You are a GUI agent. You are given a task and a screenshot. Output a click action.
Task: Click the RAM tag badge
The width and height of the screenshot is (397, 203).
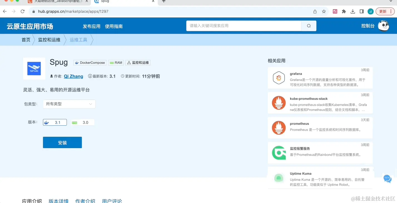[x=116, y=63]
